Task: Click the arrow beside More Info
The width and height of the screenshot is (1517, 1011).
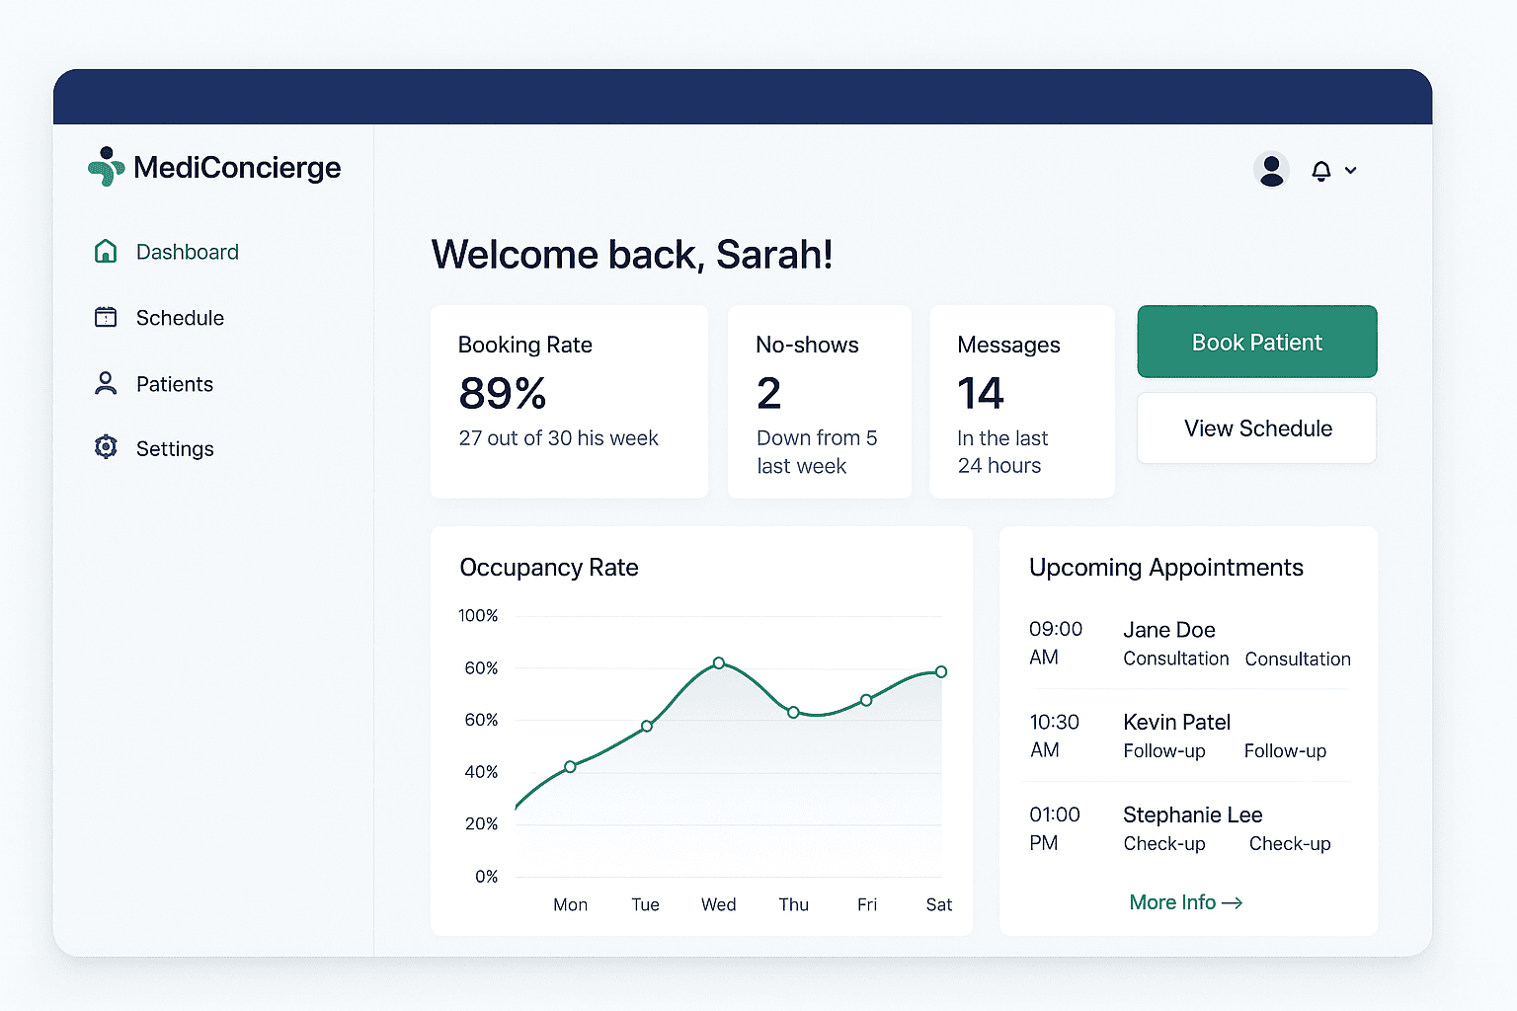Action: (x=1232, y=902)
